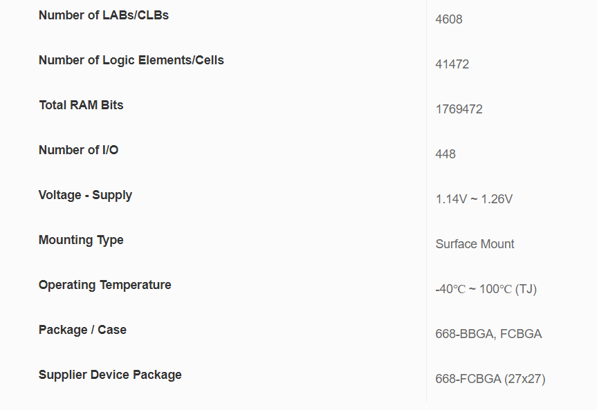
Task: Click the Number of LABs/CLBs label
Action: pos(104,15)
